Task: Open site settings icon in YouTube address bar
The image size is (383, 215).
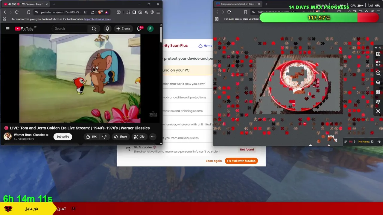Action: 37,12
